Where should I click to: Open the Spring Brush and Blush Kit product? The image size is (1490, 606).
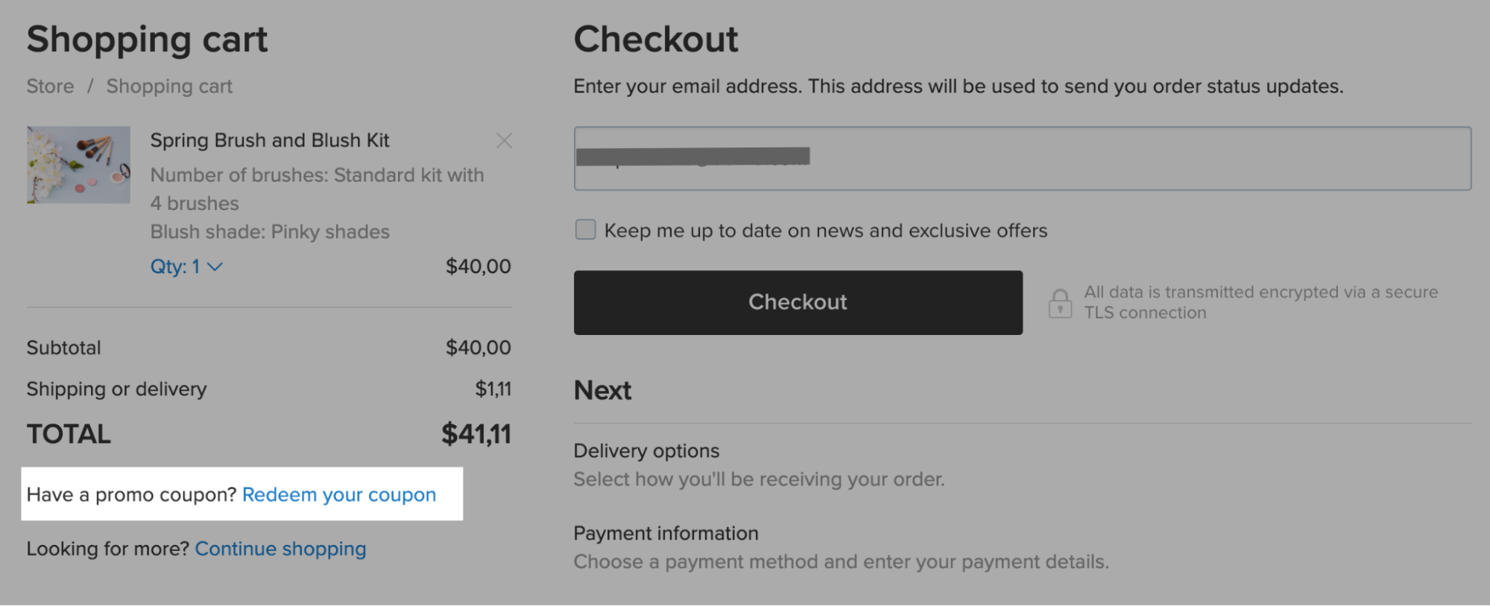point(270,140)
